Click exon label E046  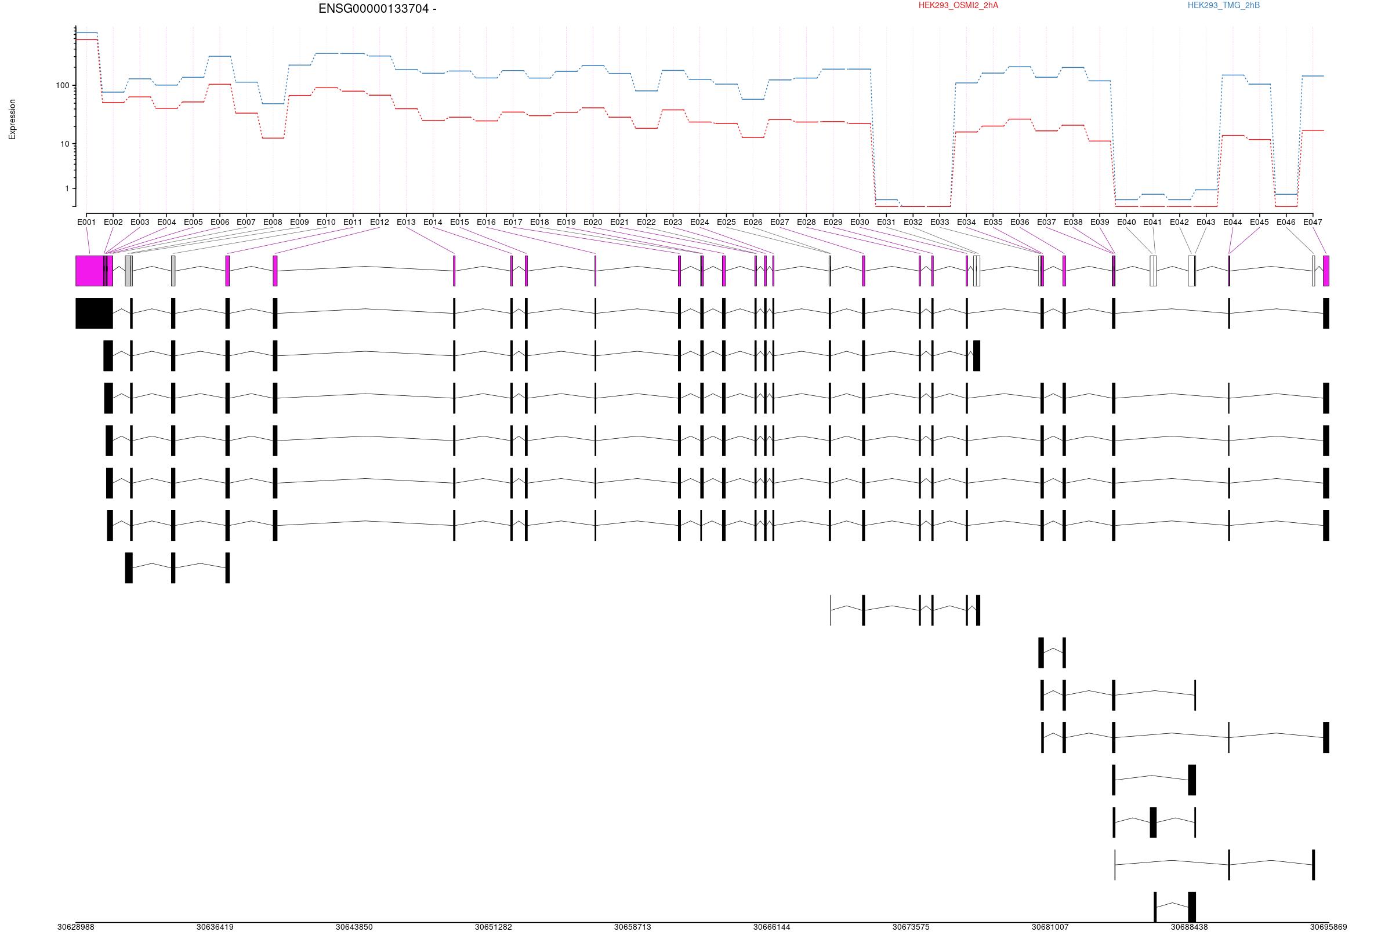click(1286, 222)
